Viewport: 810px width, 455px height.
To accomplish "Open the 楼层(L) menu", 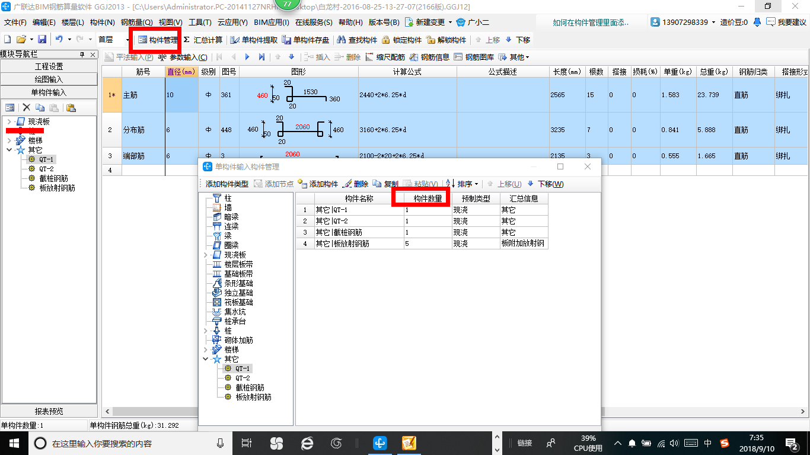I will [x=74, y=23].
